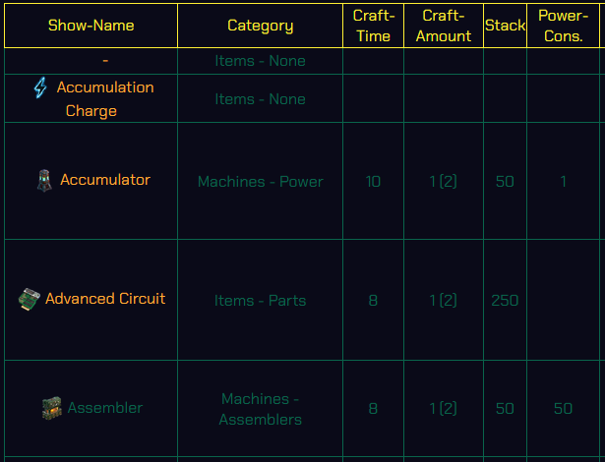
Task: Open the Assembler item page link
Action: 105,408
